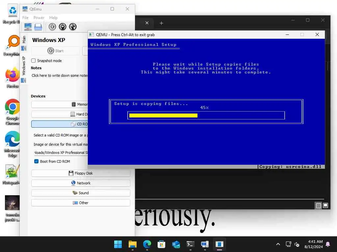This screenshot has width=337, height=252.
Task: Open Microsoft Store from the taskbar
Action: (161, 244)
